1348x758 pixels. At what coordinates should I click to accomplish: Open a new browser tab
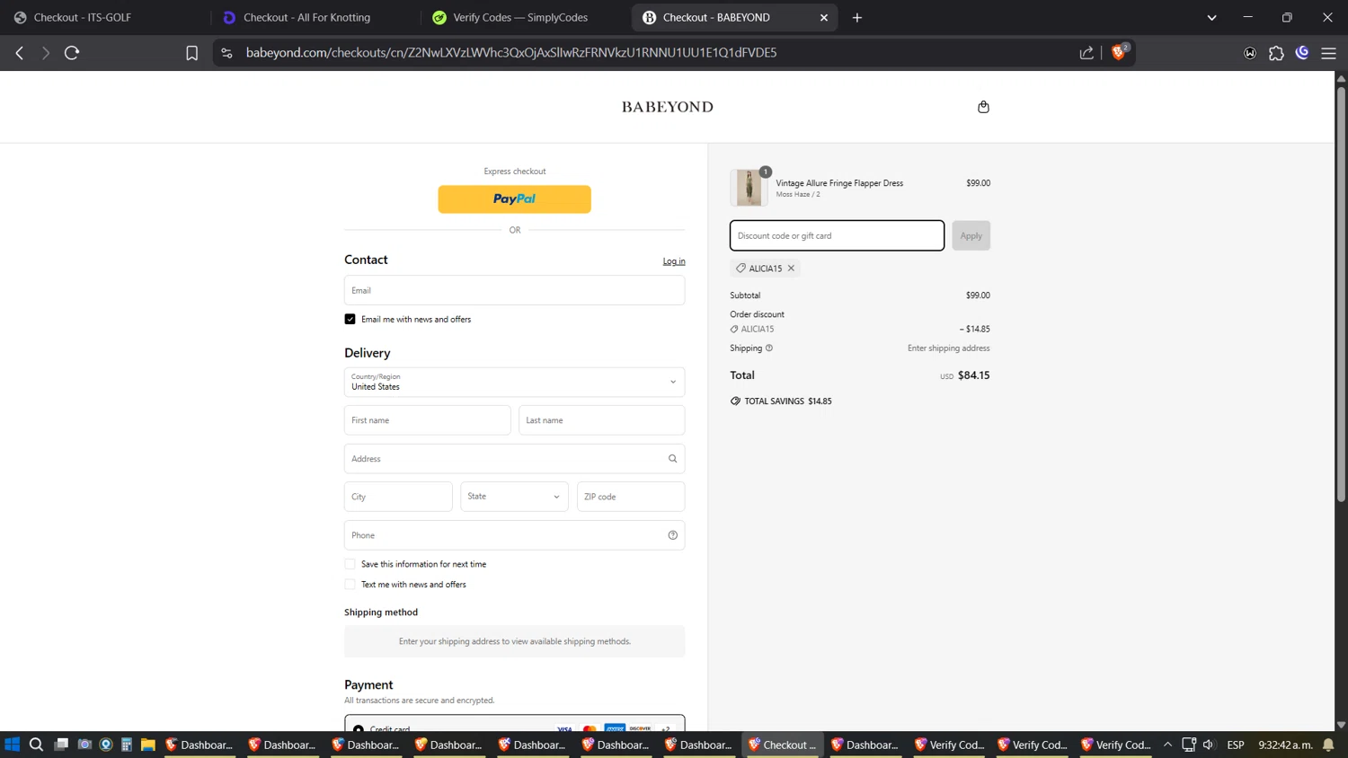click(x=857, y=17)
